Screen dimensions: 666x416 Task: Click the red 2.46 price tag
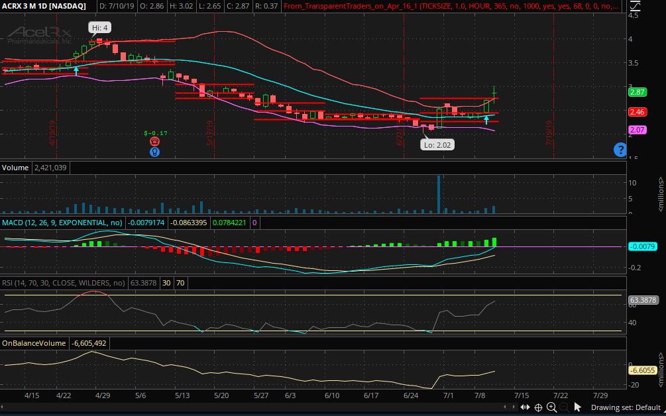coord(637,112)
